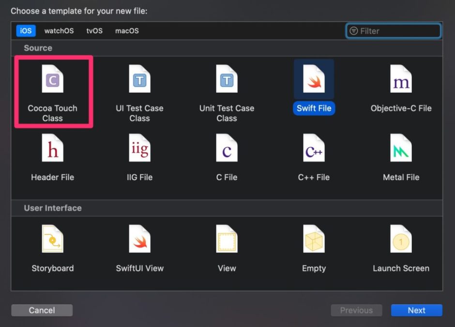
Task: Switch to the watchOS platform tab
Action: 59,31
